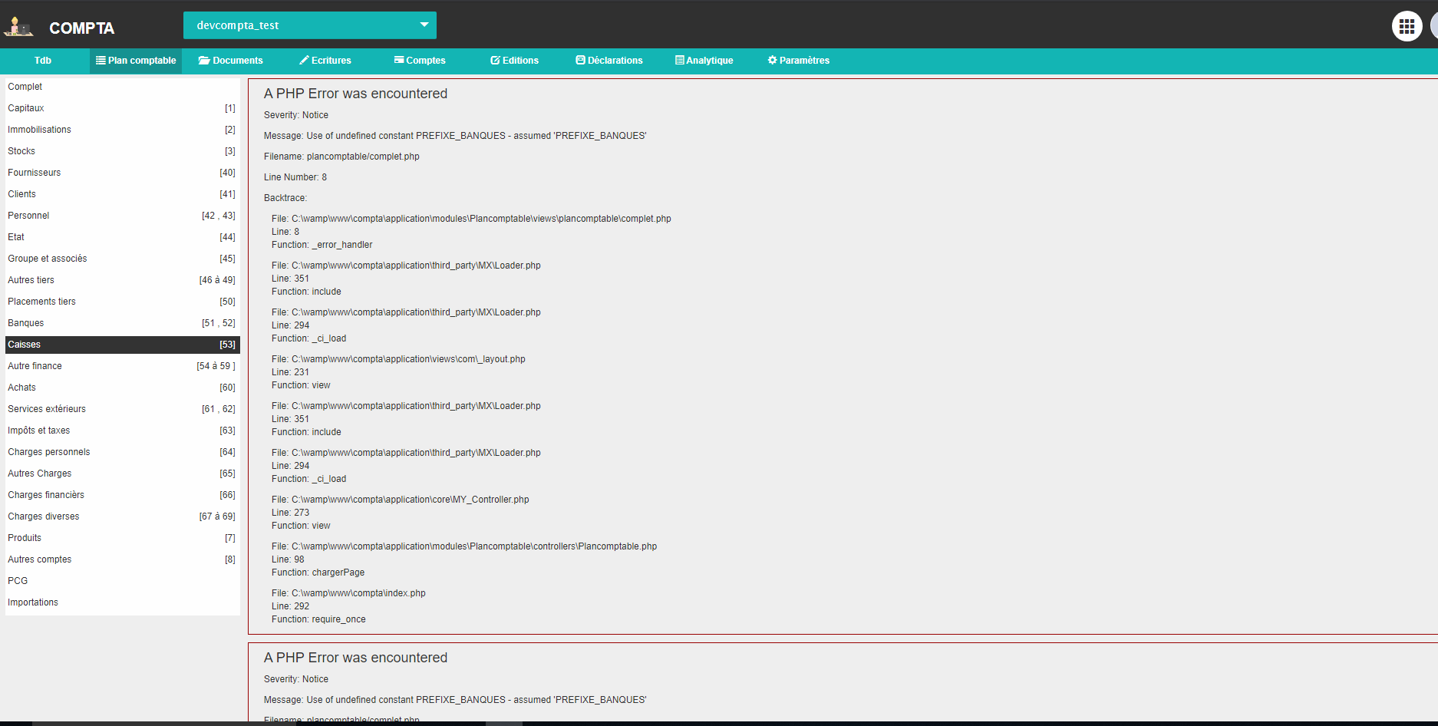Open Fournisseurs account category
1438x726 pixels.
click(35, 173)
